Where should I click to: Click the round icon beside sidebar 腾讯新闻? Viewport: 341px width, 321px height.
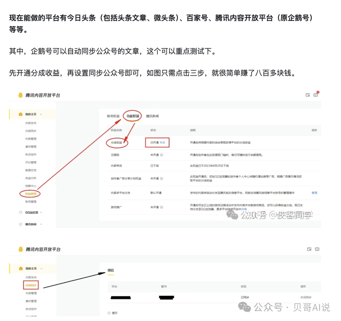pyautogui.click(x=21, y=224)
